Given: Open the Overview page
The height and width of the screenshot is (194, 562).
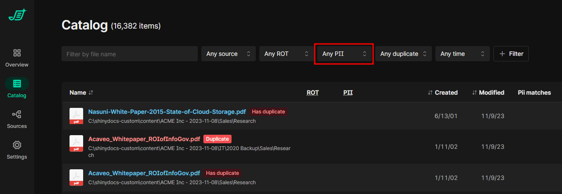Looking at the screenshot, I should tap(17, 58).
